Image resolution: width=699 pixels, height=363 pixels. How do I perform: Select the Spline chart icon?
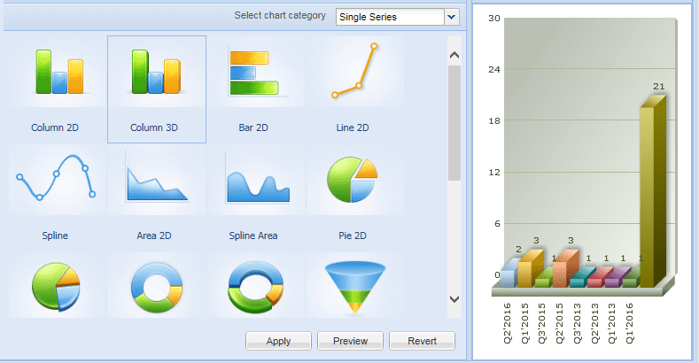[56, 177]
